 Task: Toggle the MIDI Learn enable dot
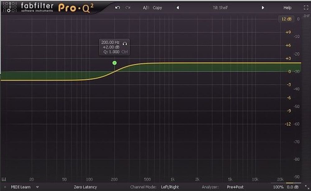click(x=5, y=187)
